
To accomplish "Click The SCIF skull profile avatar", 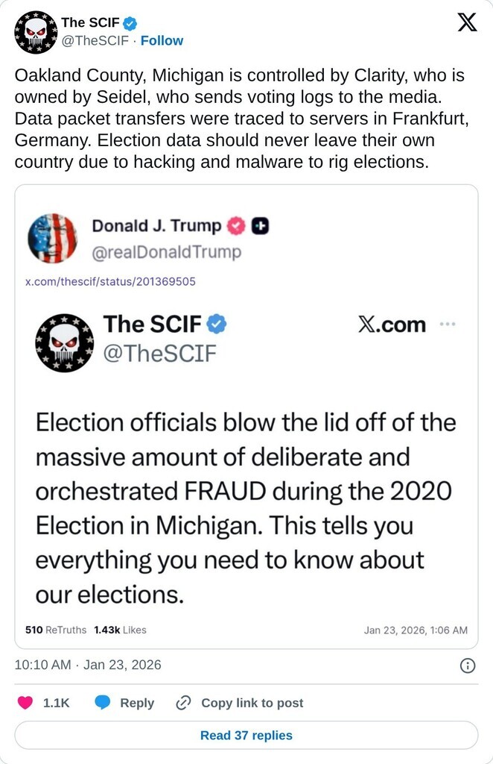I will pos(36,32).
